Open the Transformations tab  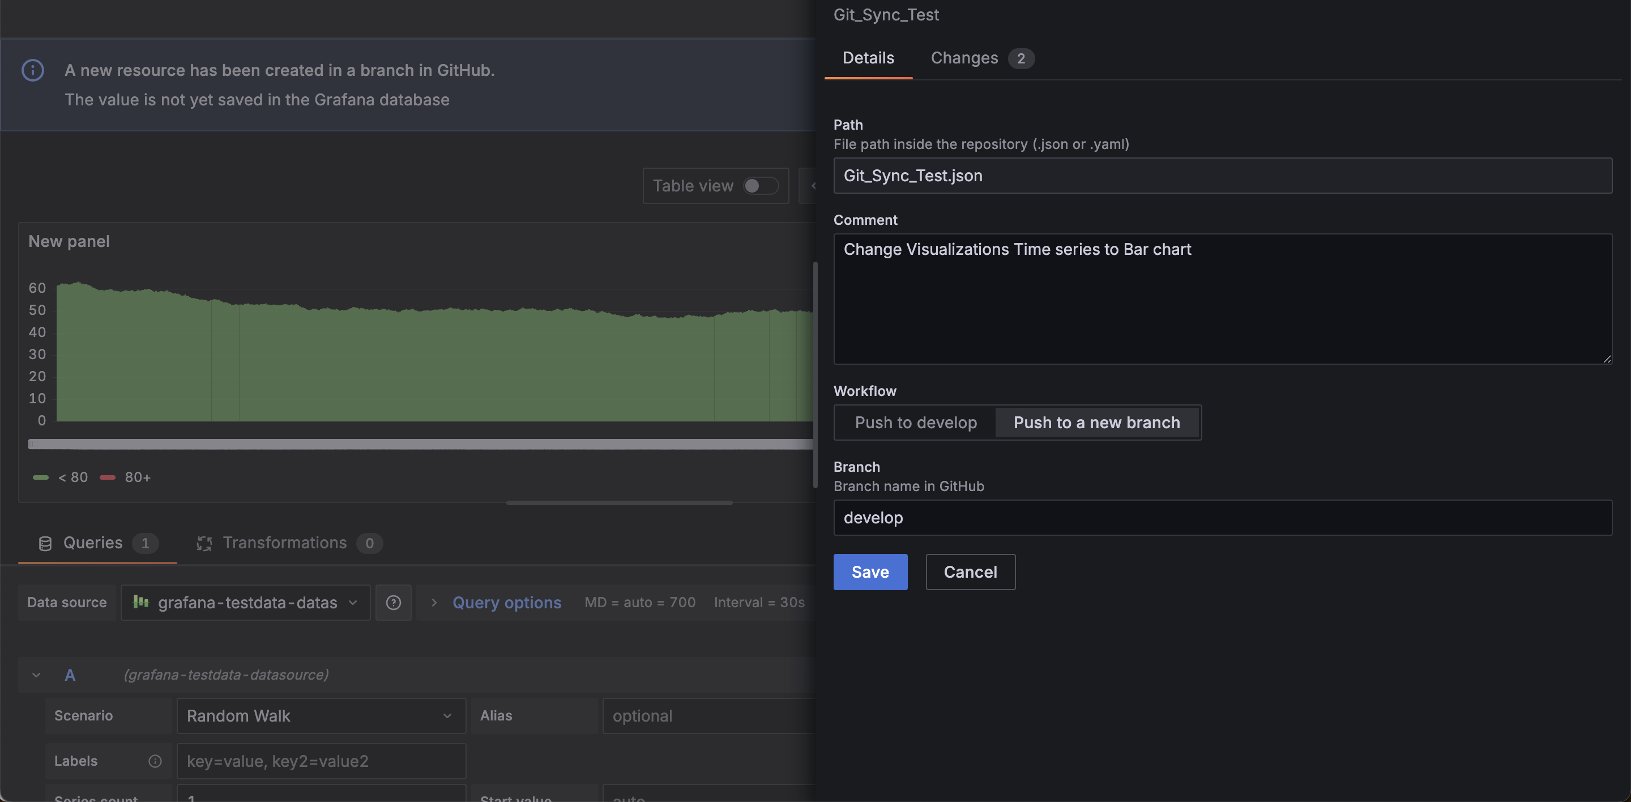coord(289,544)
